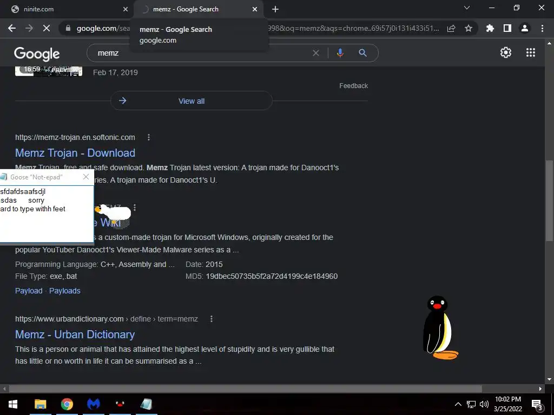Open the notification action center
The height and width of the screenshot is (415, 554).
click(x=537, y=405)
